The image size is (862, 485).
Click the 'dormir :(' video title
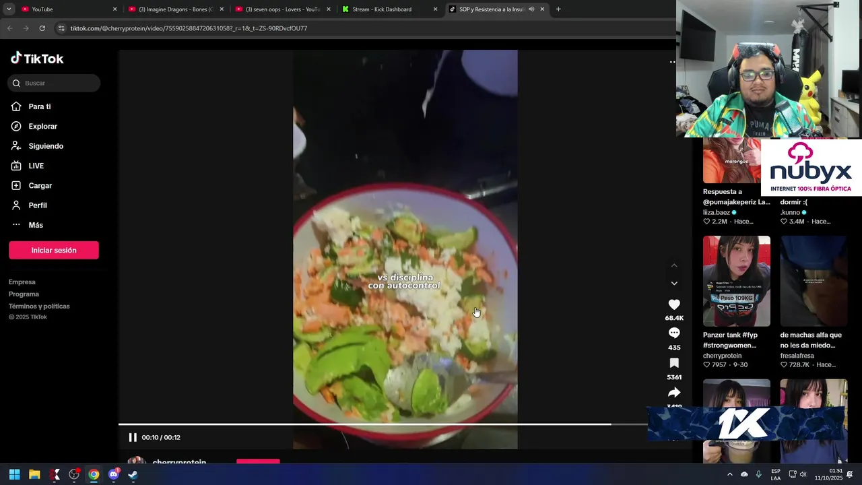(793, 202)
